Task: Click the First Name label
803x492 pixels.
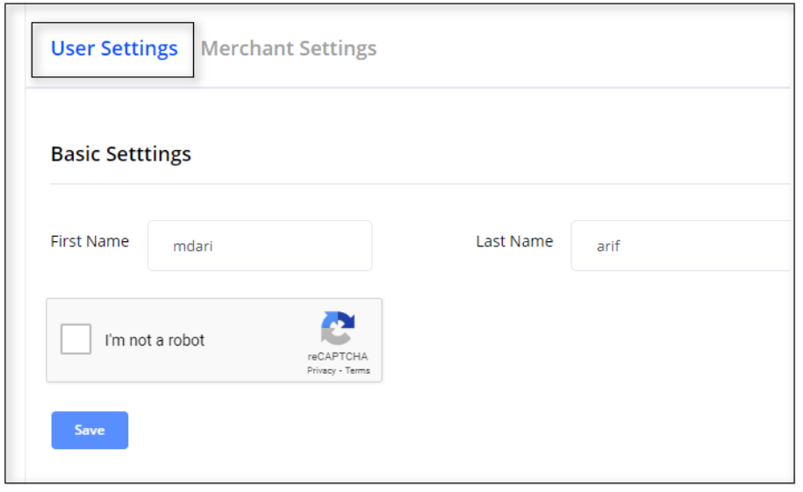Action: (90, 241)
